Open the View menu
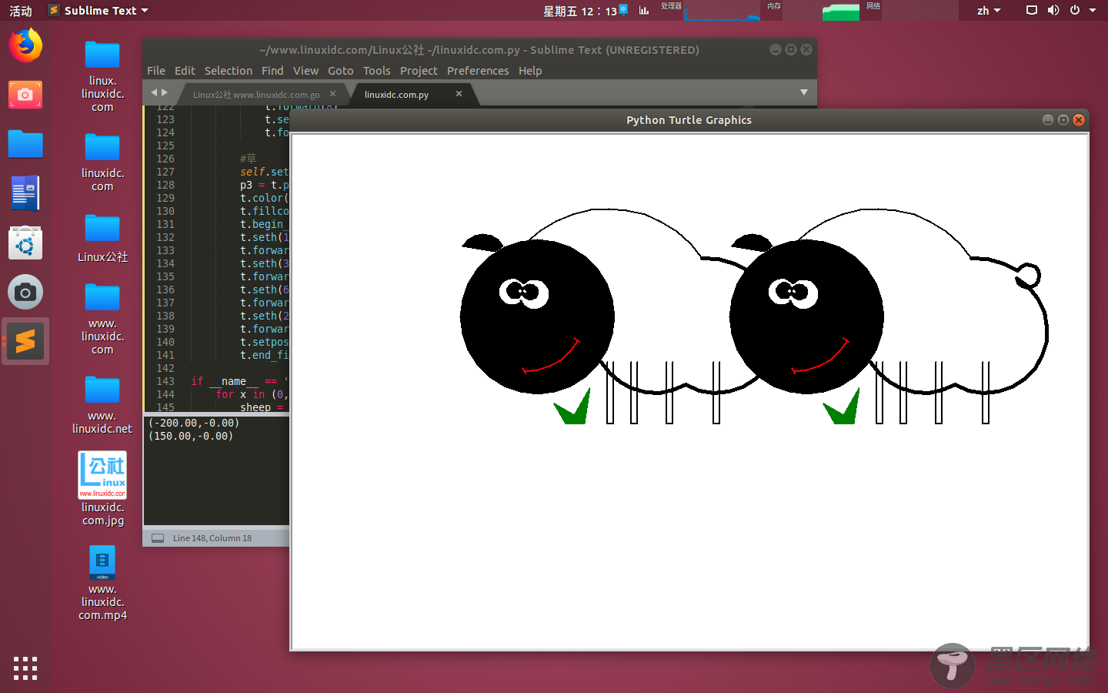 (x=305, y=71)
